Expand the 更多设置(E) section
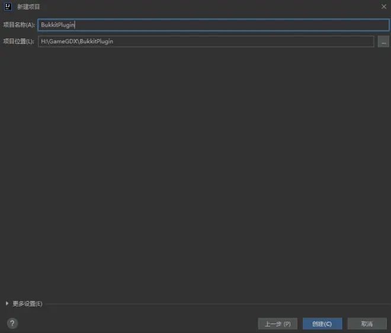 click(24, 303)
